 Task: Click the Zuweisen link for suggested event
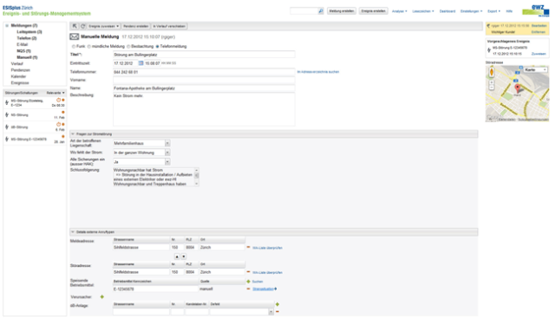tap(539, 54)
